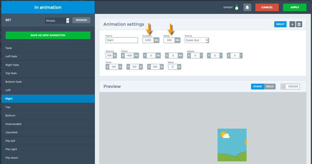Select the Flip right animation
Viewport: 312px width, 164px height.
point(48,149)
